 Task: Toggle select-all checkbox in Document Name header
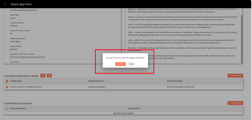[x=7, y=109]
